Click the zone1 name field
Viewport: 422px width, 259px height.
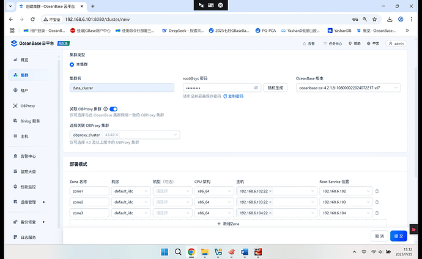[x=89, y=191]
